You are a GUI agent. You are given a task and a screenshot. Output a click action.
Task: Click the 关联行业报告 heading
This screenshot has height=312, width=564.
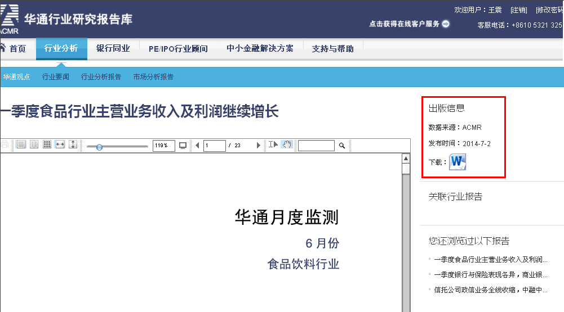(x=455, y=197)
